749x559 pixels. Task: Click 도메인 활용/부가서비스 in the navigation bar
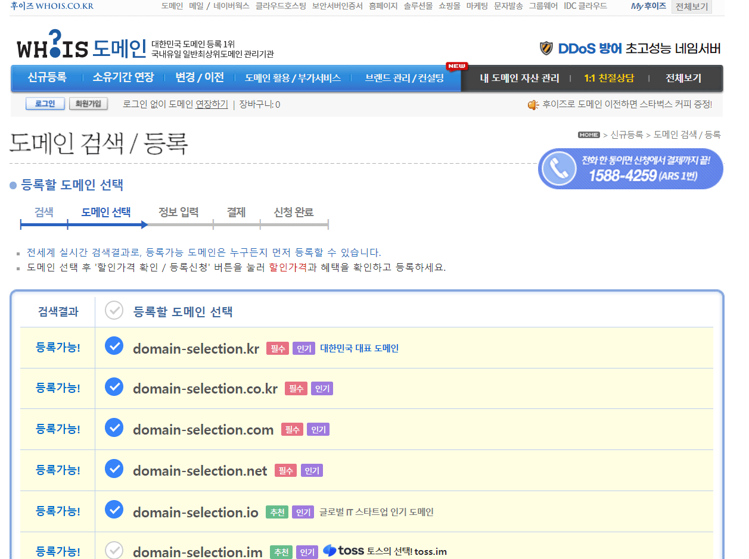pos(294,78)
